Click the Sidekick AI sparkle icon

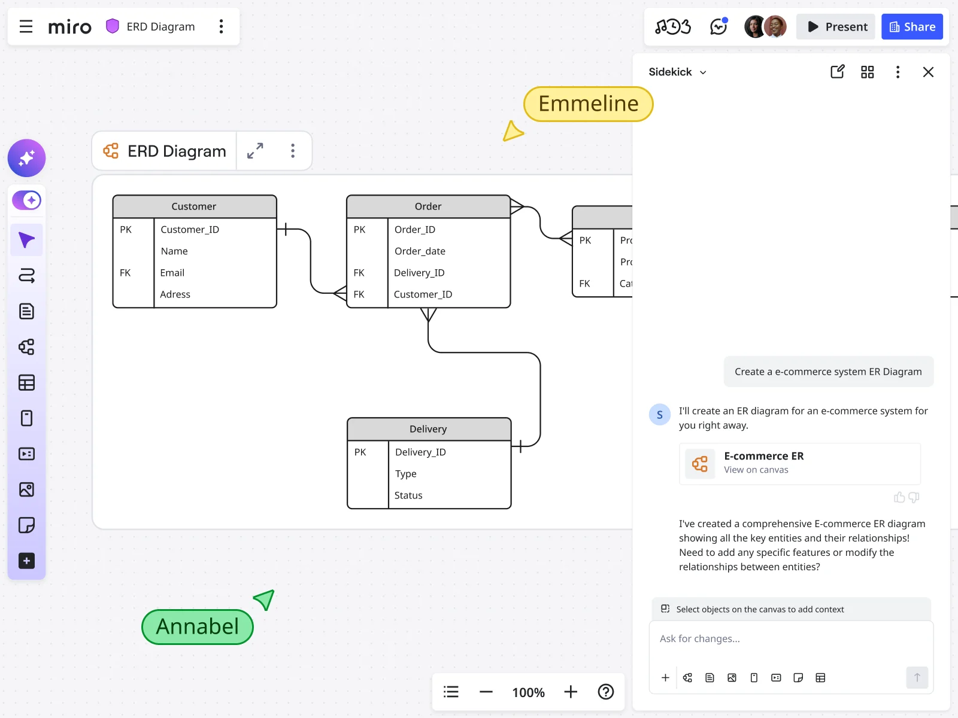(x=26, y=158)
